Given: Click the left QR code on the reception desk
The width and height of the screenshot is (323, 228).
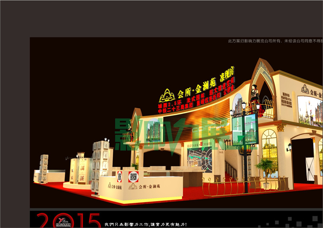Looking at the screenshot, I should pyautogui.click(x=119, y=177).
